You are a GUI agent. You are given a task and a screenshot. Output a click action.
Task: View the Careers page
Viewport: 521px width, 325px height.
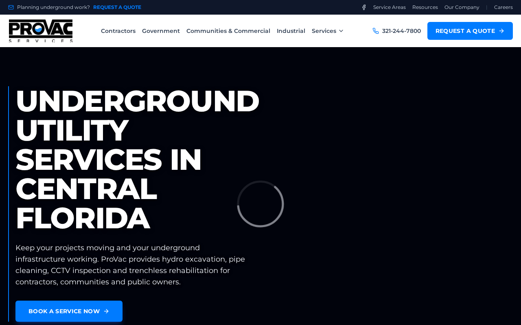(503, 7)
